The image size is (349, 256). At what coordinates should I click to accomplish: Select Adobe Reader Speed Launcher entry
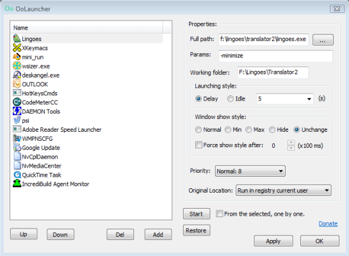click(61, 129)
